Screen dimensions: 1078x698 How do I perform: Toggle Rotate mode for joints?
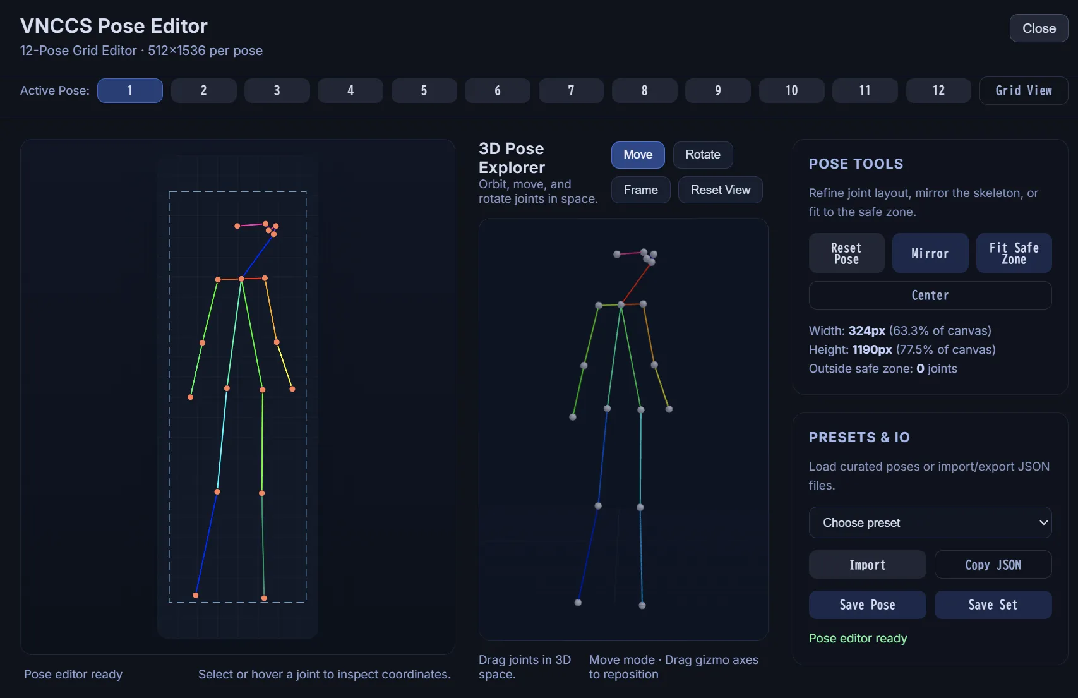(x=702, y=155)
